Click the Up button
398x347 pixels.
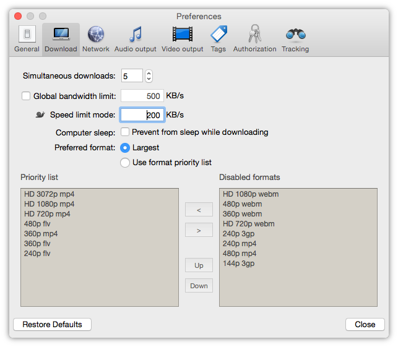pos(199,265)
